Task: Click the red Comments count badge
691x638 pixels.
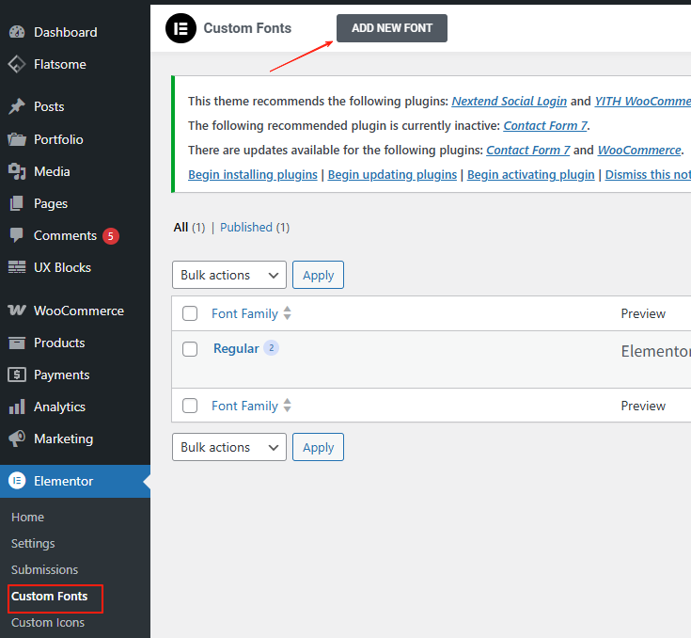Action: pos(111,235)
